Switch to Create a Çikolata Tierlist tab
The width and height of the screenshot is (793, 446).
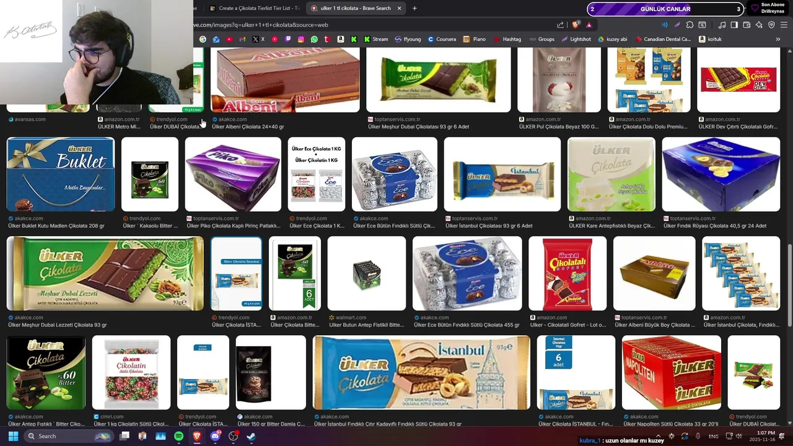[x=254, y=8]
